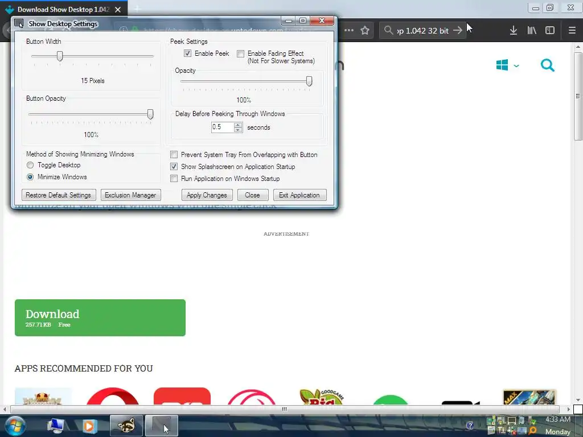Open the pink swirl app icon
The image size is (583, 437).
click(x=251, y=397)
